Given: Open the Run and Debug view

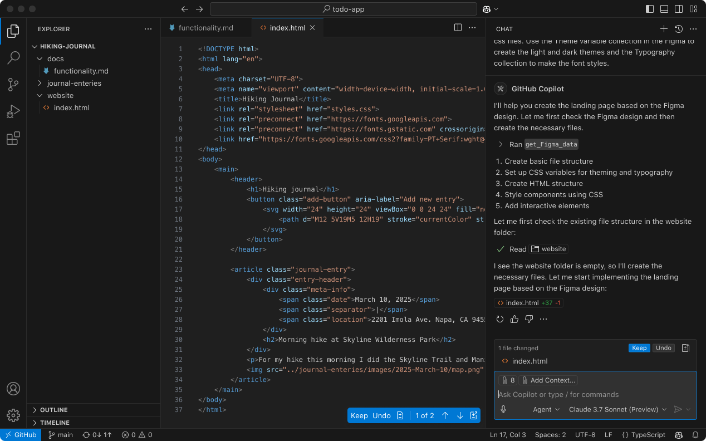Looking at the screenshot, I should pos(13,111).
